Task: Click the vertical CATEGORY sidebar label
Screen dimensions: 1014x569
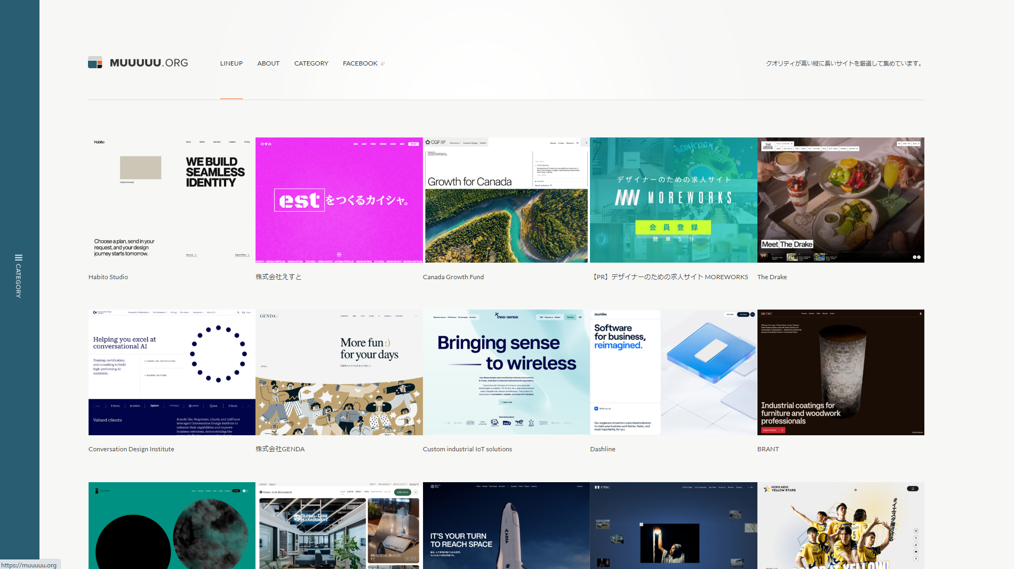Action: click(19, 281)
